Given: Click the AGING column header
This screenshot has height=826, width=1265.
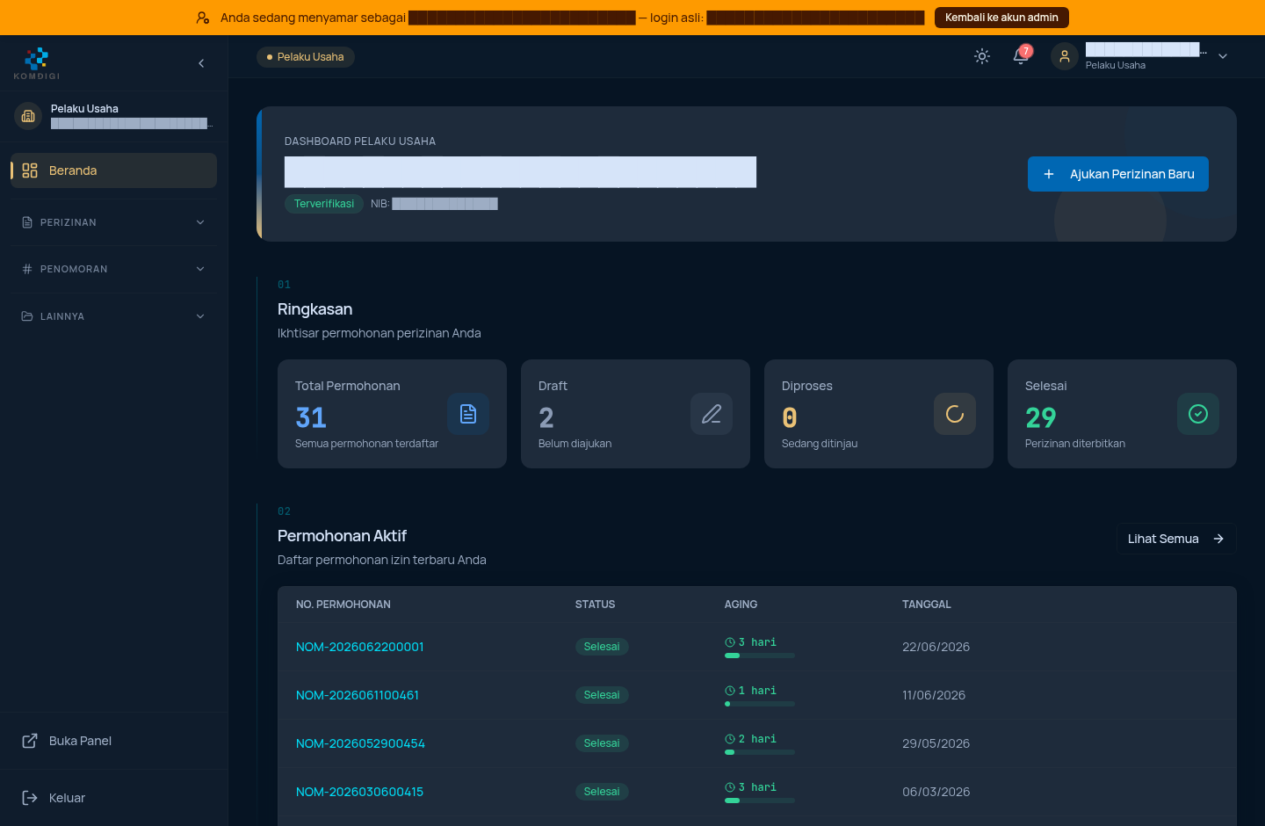Looking at the screenshot, I should (741, 605).
